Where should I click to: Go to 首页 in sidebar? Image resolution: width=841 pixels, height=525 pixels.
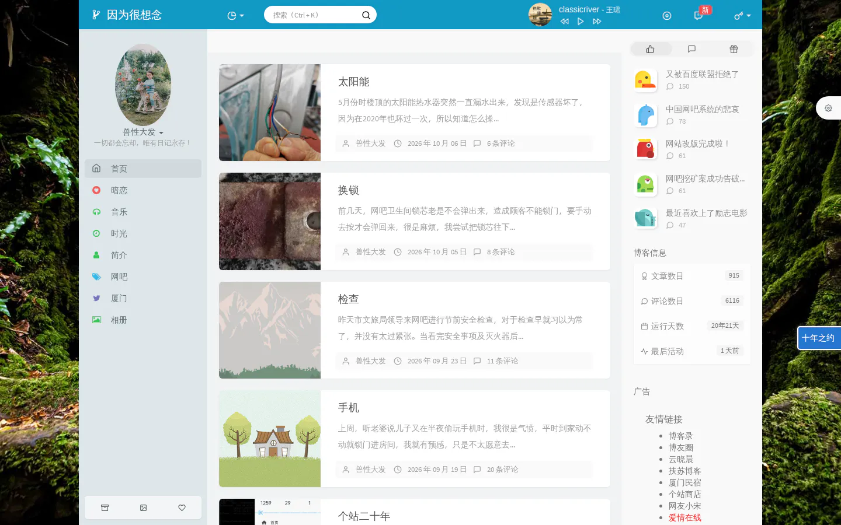pos(143,169)
